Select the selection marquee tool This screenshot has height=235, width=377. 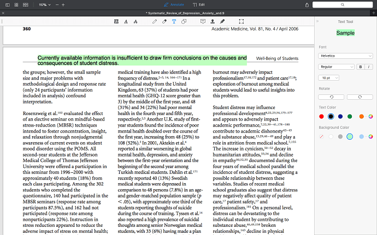tap(241, 22)
